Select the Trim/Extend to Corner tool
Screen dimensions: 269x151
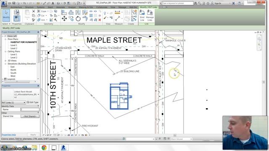tap(85, 18)
